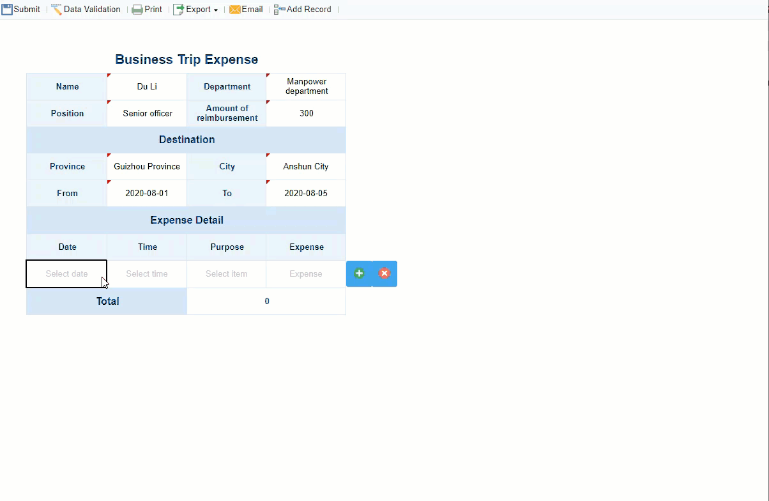Viewport: 769px width, 501px height.
Task: Click the Print printer icon
Action: (x=137, y=10)
